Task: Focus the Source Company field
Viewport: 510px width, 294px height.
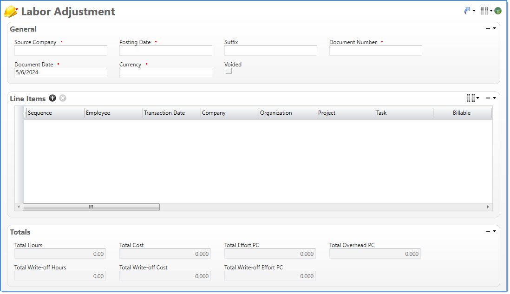Action: [61, 51]
